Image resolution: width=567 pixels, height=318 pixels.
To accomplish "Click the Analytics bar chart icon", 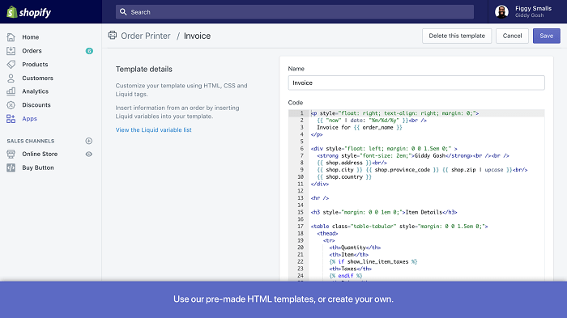I will pyautogui.click(x=11, y=91).
